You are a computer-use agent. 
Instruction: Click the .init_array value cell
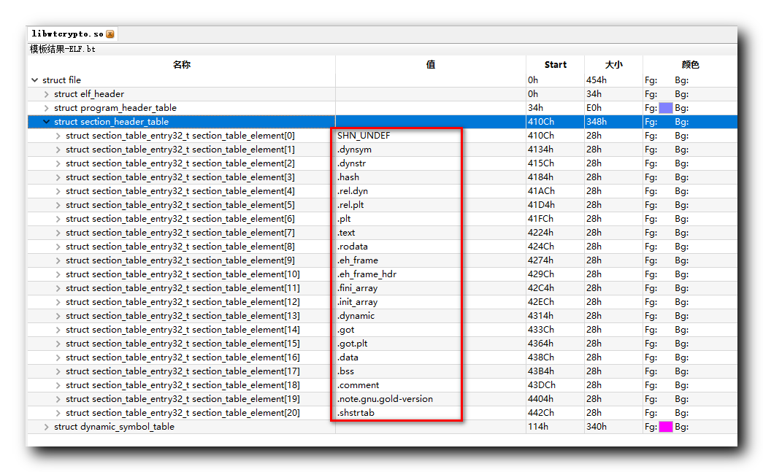point(431,302)
